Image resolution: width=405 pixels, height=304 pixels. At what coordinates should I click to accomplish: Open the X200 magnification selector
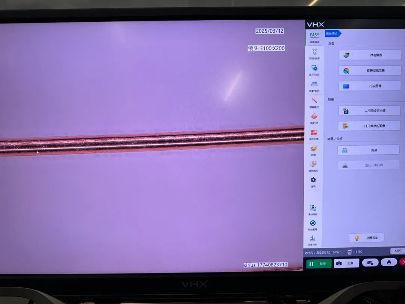click(397, 250)
